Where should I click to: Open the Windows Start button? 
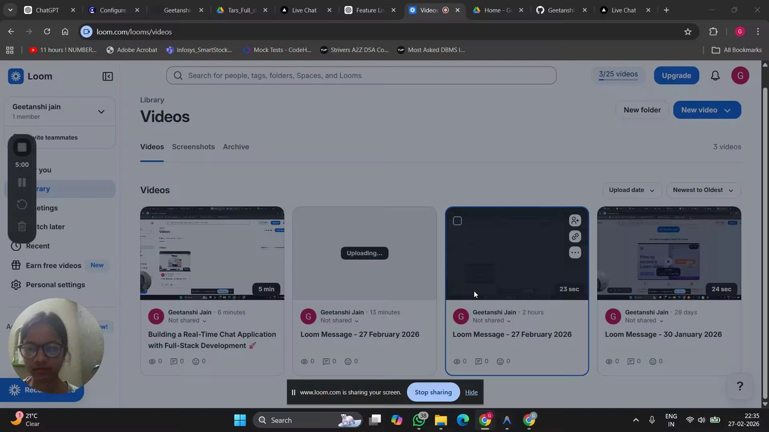pyautogui.click(x=240, y=420)
